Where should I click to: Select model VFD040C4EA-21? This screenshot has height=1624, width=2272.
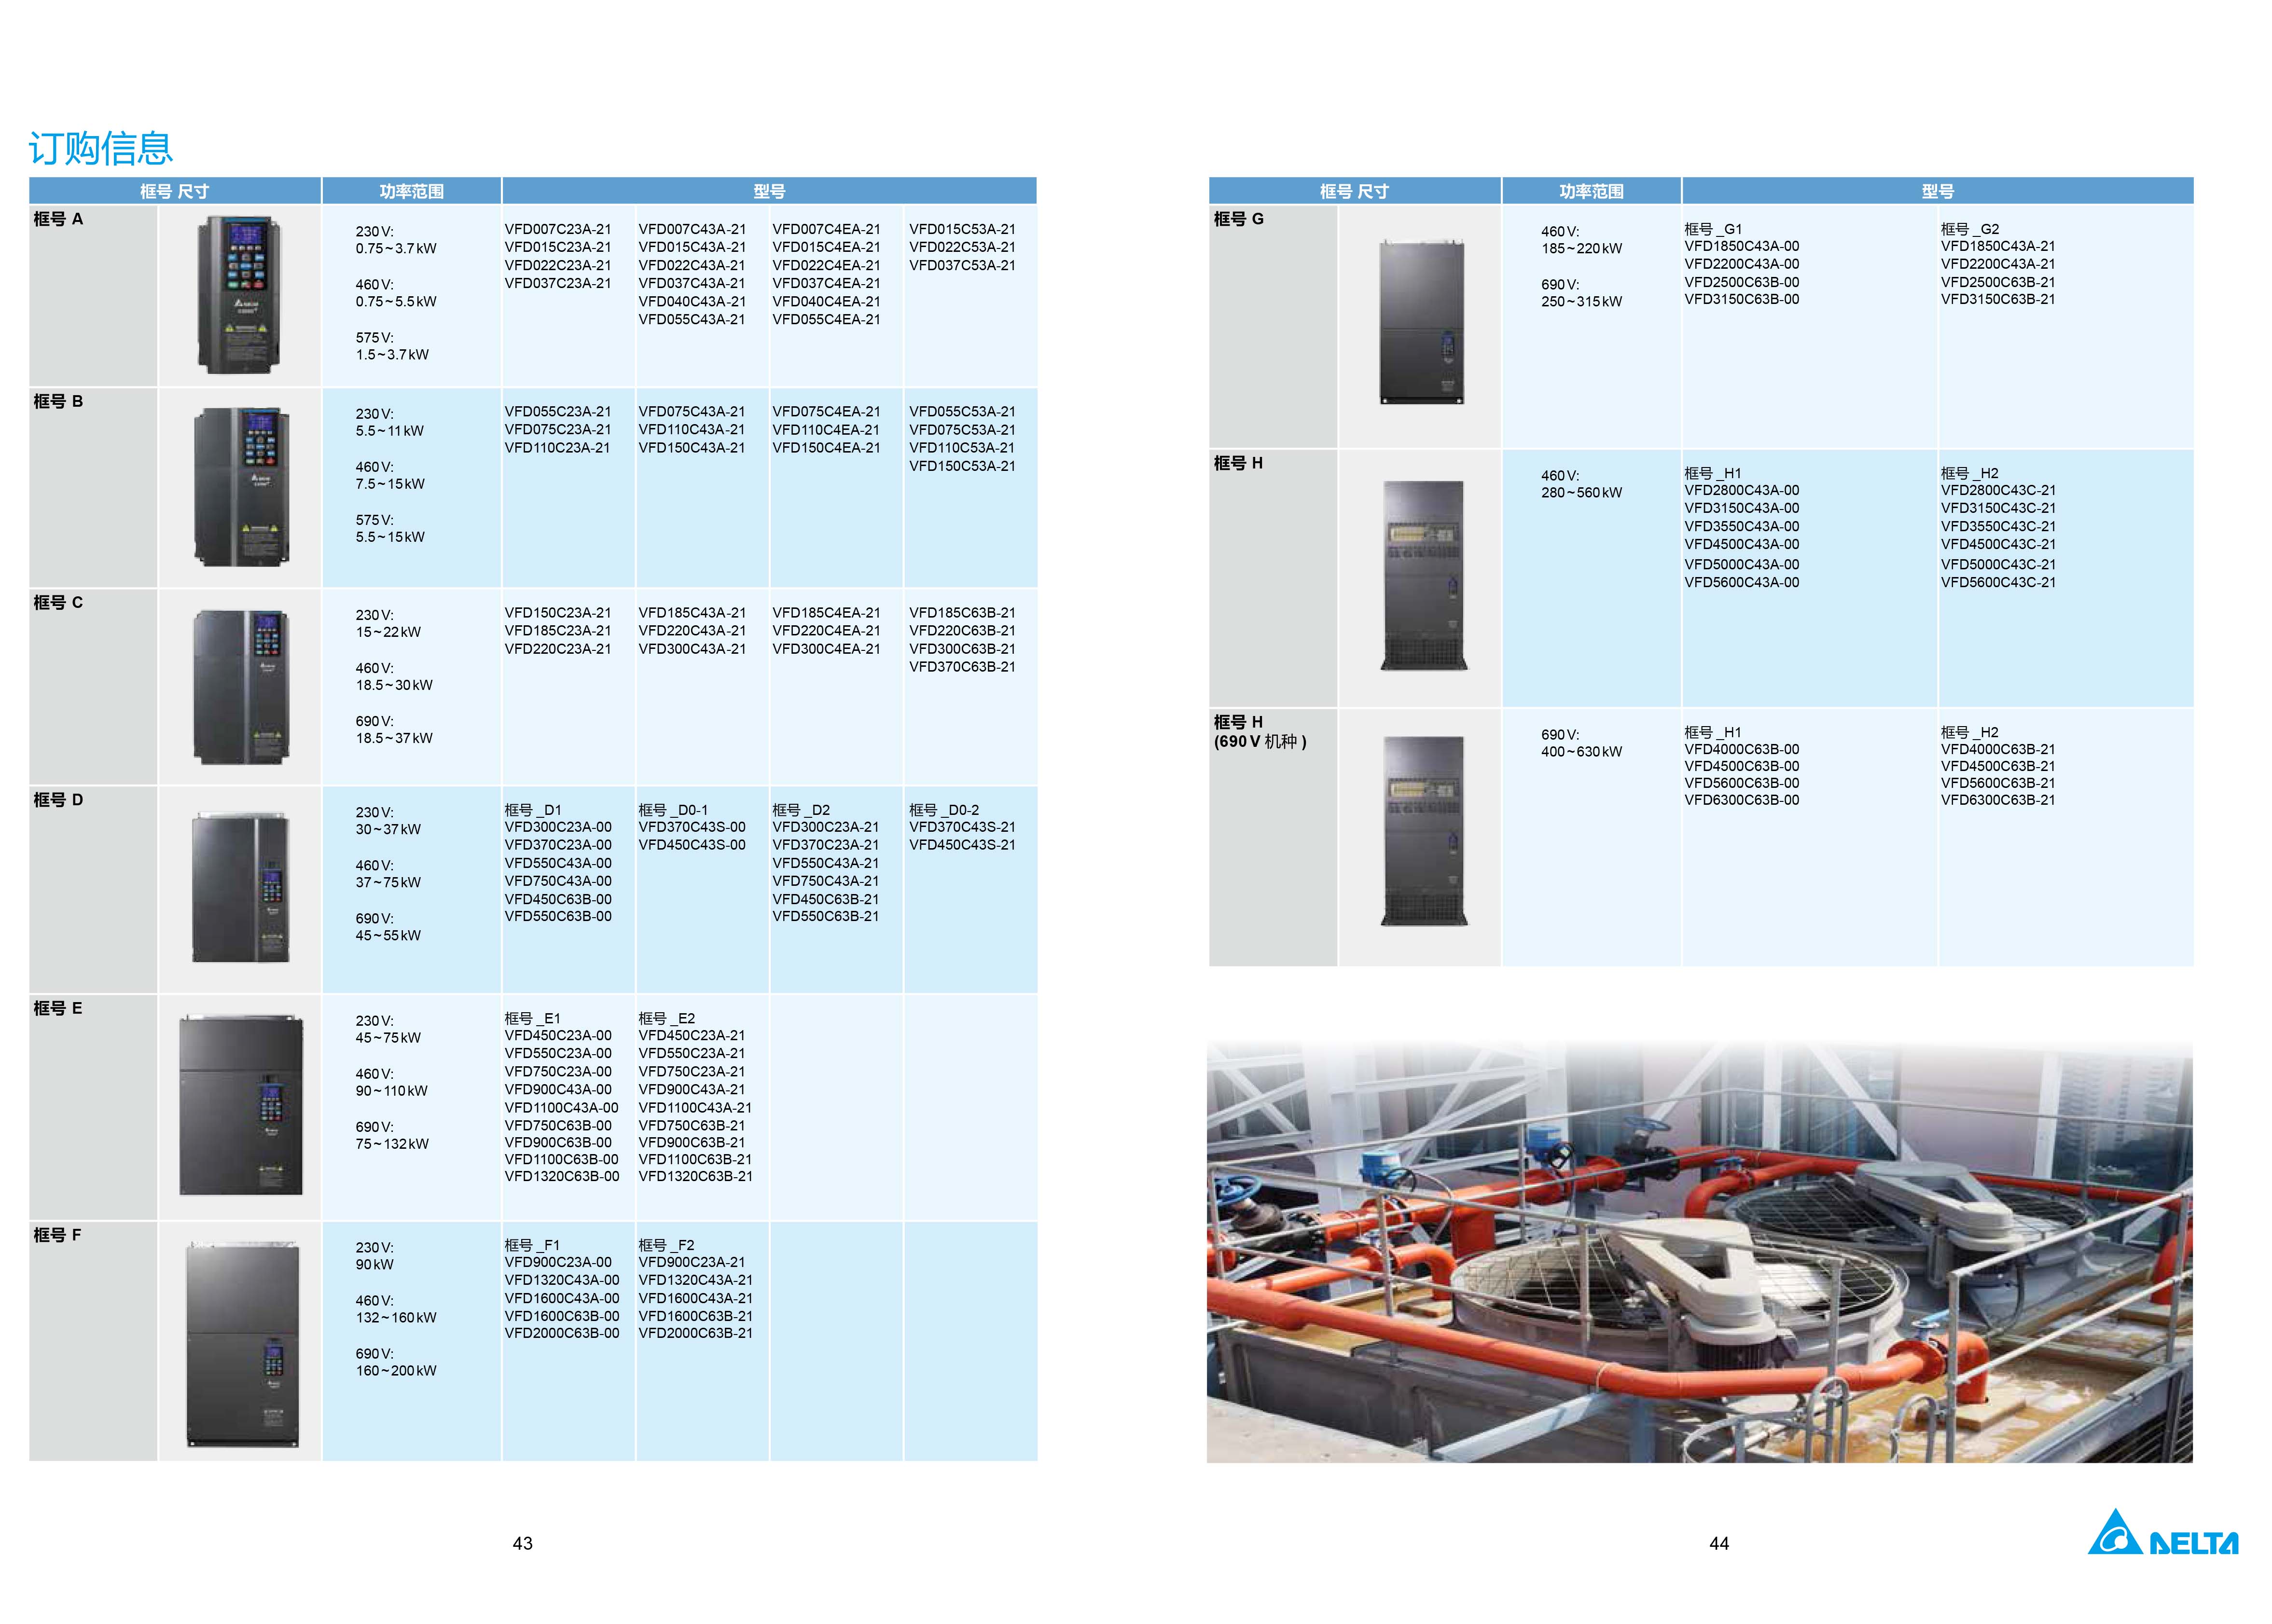pos(826,302)
